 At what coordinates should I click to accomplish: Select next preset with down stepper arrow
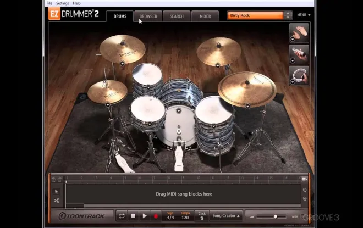tap(288, 18)
